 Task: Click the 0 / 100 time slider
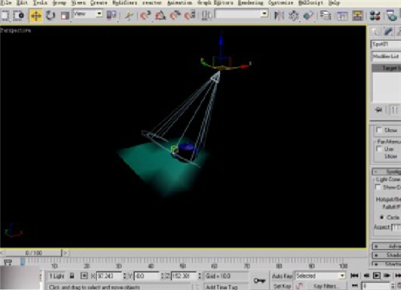tap(34, 252)
